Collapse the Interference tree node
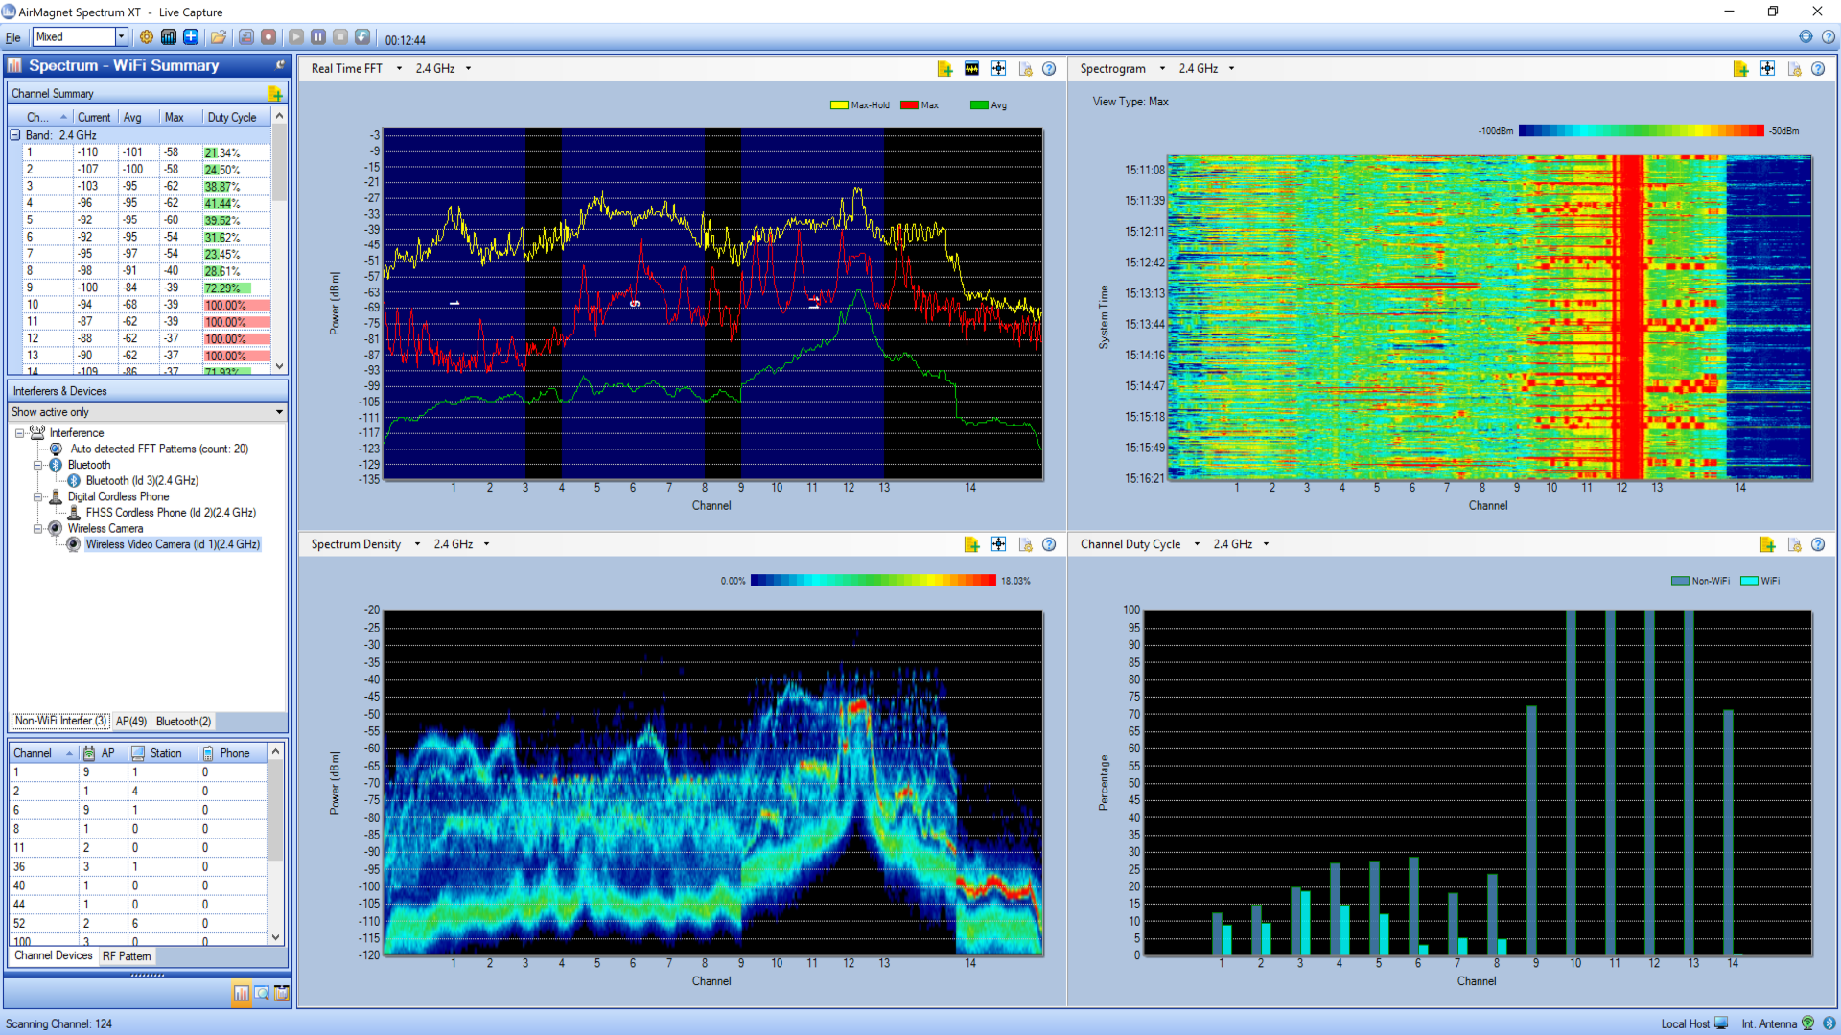 (19, 433)
